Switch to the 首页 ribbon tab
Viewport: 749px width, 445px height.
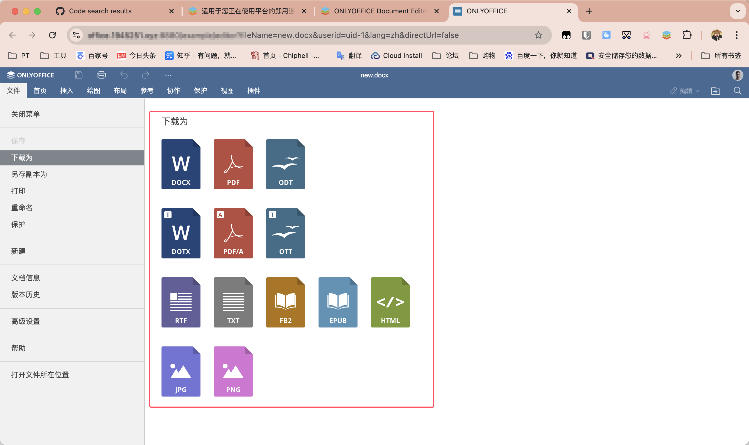click(x=40, y=91)
